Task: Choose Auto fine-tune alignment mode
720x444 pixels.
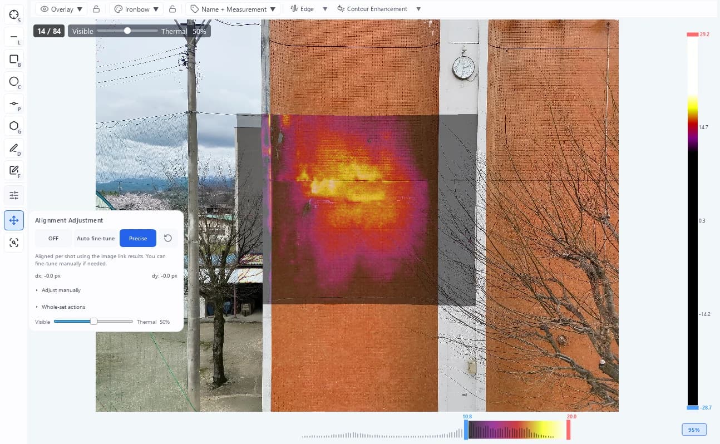Action: [96, 238]
